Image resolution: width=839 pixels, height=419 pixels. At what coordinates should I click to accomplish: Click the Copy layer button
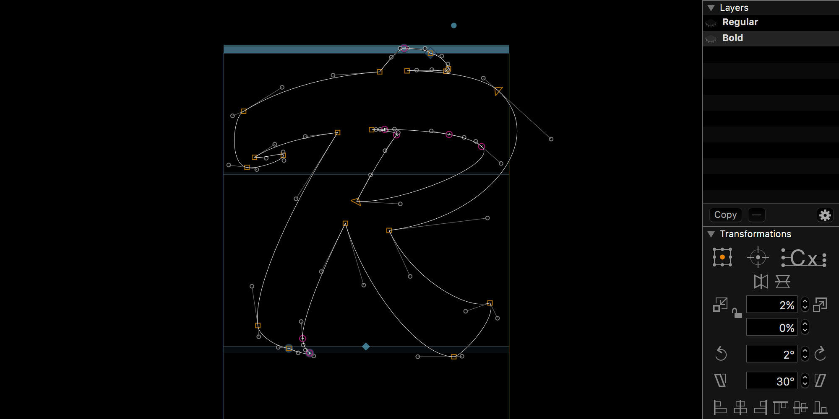(725, 215)
